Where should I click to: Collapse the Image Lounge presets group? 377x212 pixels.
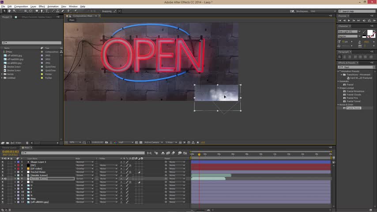339,88
